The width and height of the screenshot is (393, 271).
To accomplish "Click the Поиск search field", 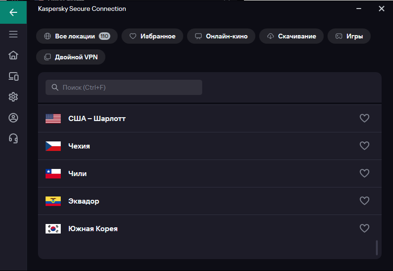I will (124, 87).
